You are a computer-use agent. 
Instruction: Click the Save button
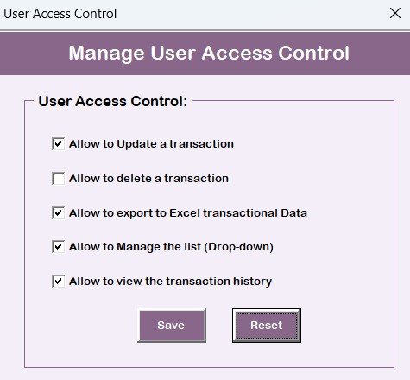[x=172, y=326]
